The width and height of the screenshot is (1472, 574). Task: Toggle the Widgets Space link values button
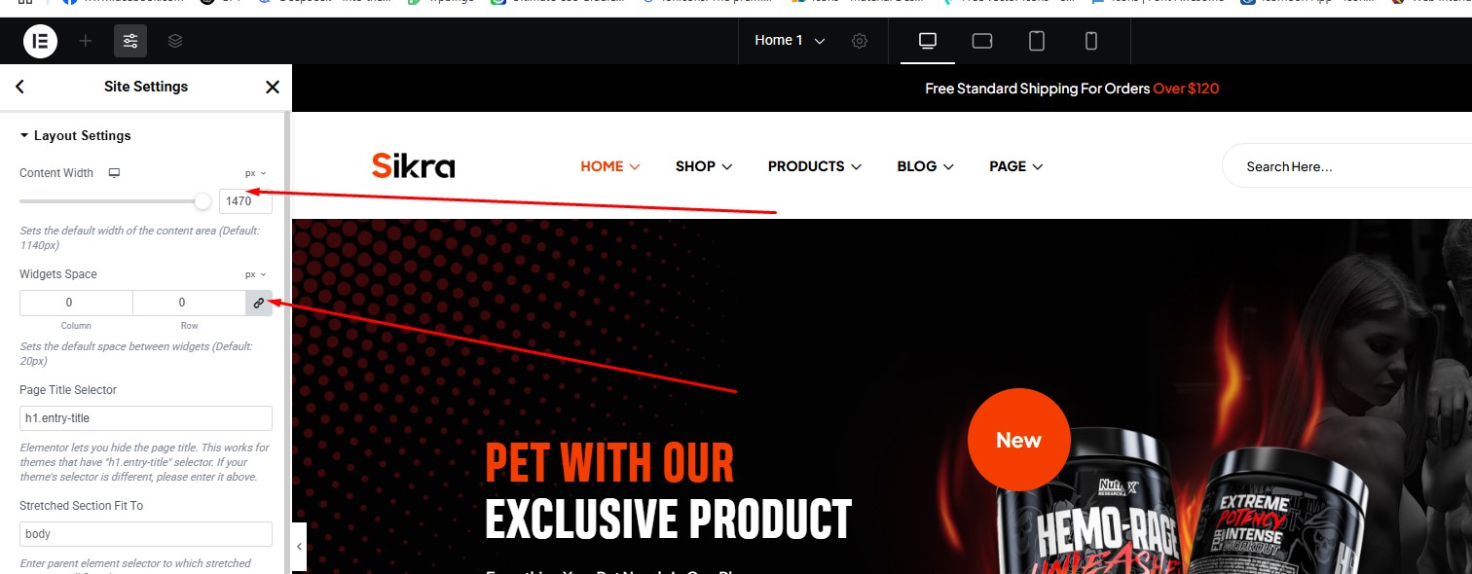[x=259, y=304]
